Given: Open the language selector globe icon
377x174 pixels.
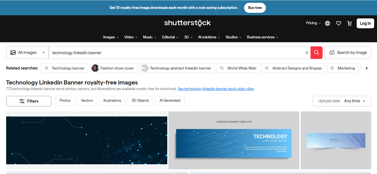Looking at the screenshot, I should pyautogui.click(x=327, y=23).
